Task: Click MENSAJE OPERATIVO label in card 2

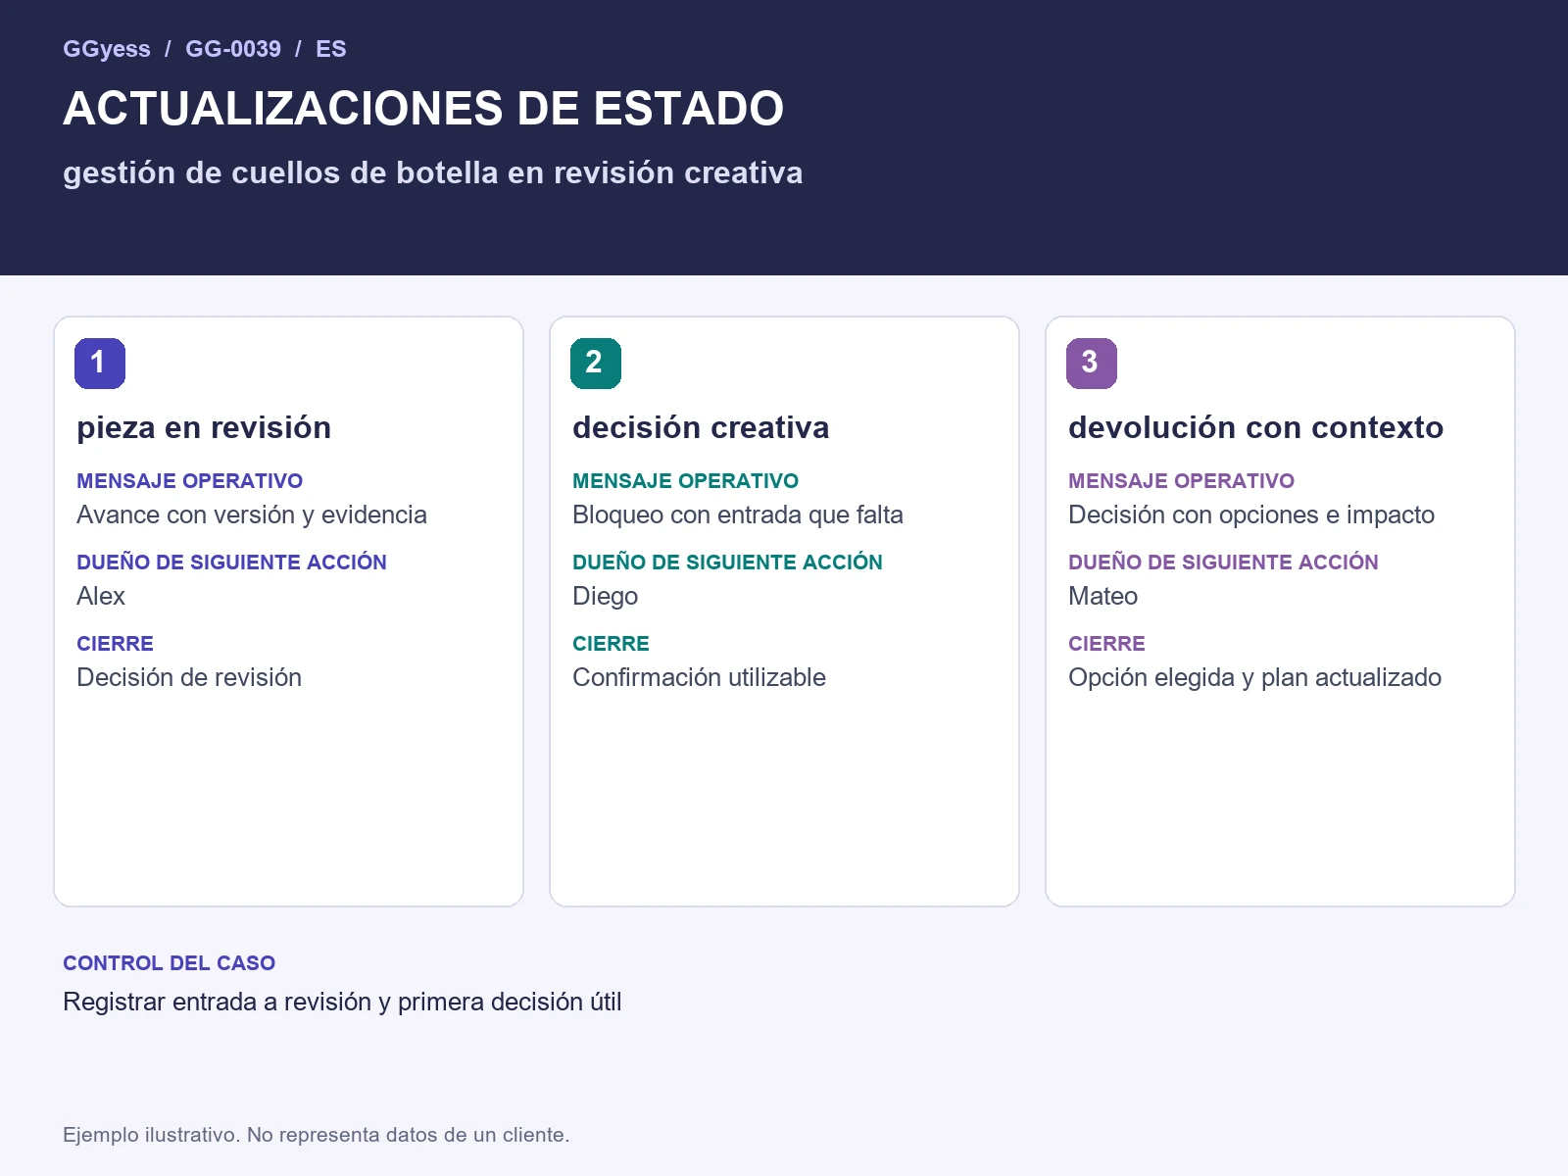Action: click(x=685, y=481)
